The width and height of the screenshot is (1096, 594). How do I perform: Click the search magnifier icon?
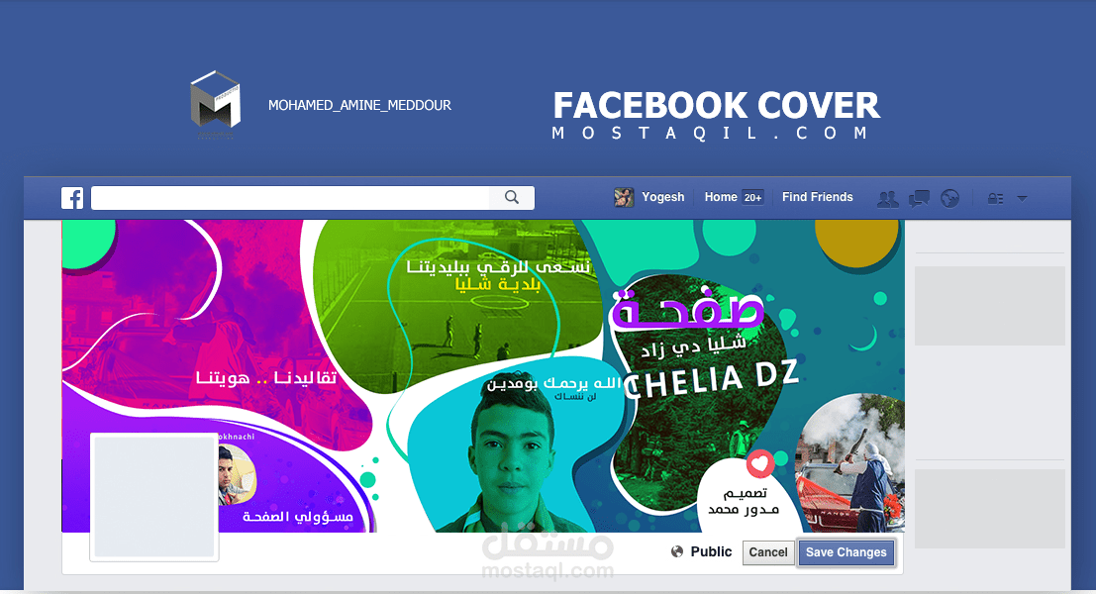click(x=512, y=197)
